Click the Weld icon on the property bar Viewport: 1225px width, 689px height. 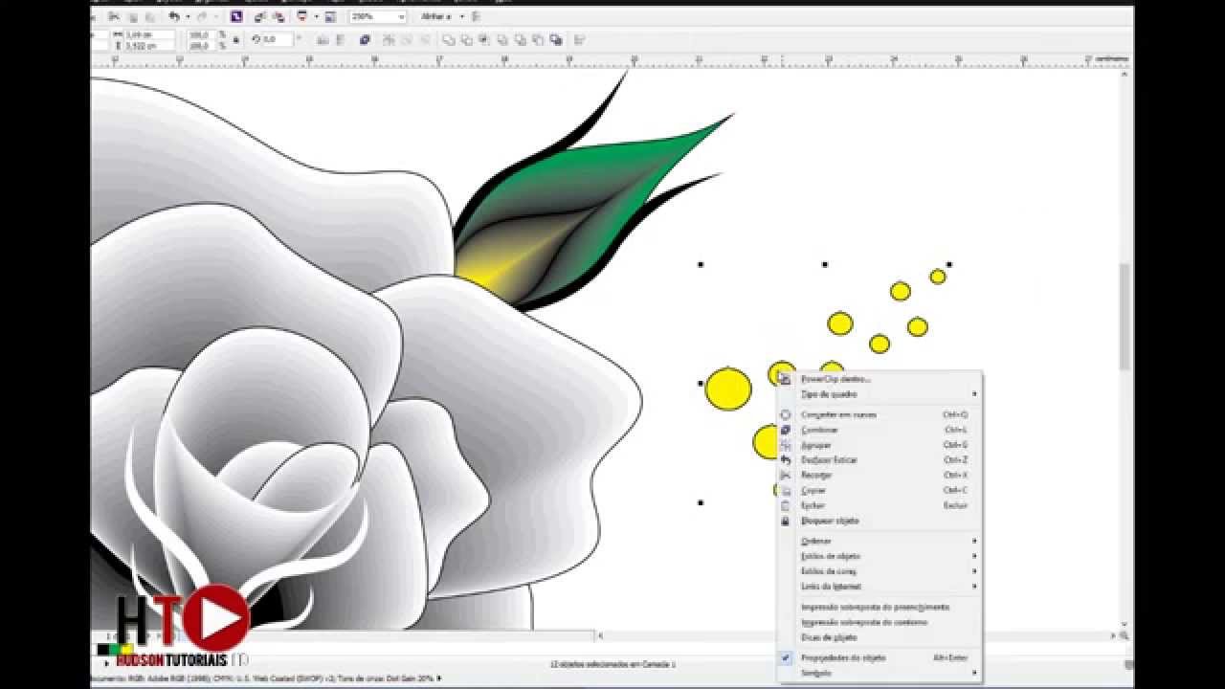[448, 39]
